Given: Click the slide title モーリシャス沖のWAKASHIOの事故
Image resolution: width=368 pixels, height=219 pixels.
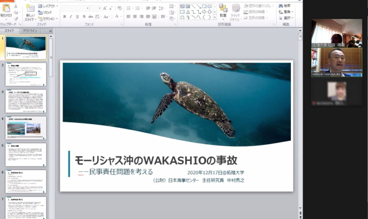Looking at the screenshot, I should (156, 160).
